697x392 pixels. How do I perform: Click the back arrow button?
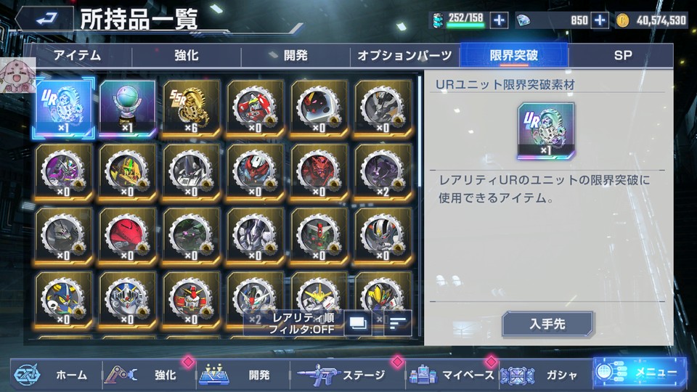[46, 19]
